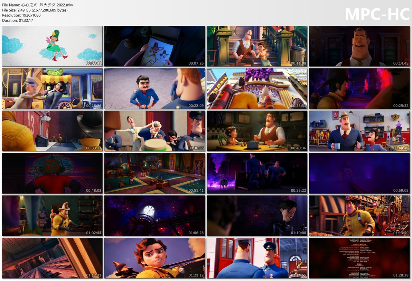Select the firefighter facing building thumbnail at 00:25:51
Viewport: 412px width, 281px height.
[257, 88]
